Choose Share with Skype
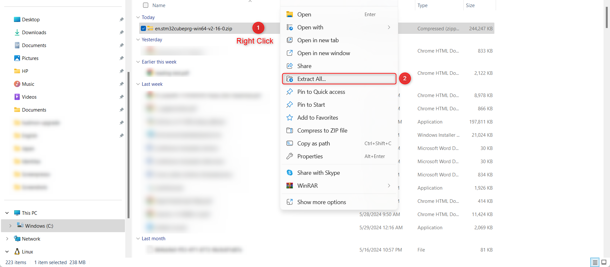610x267 pixels. click(339, 173)
